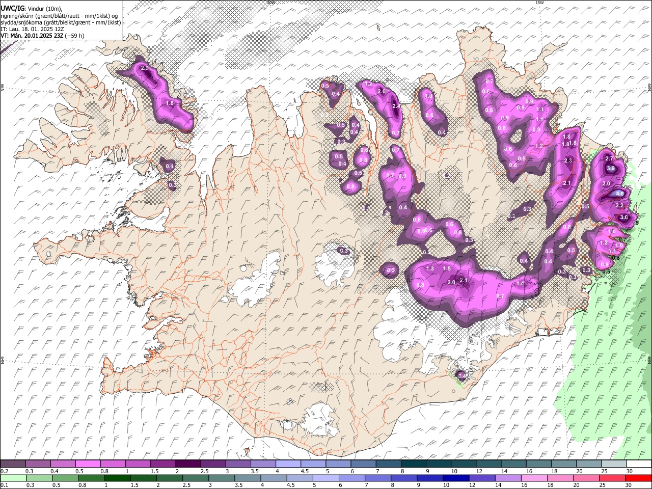
Task: Click the purple lower legend swatch between 12 and 14
Action: (x=482, y=478)
